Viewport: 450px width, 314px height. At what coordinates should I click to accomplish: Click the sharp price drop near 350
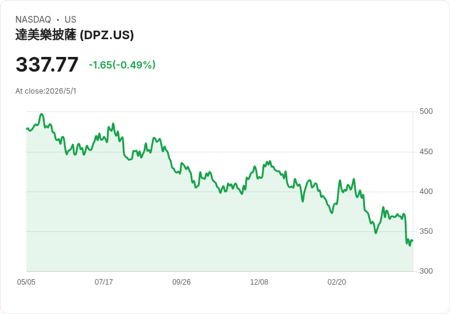(x=405, y=228)
